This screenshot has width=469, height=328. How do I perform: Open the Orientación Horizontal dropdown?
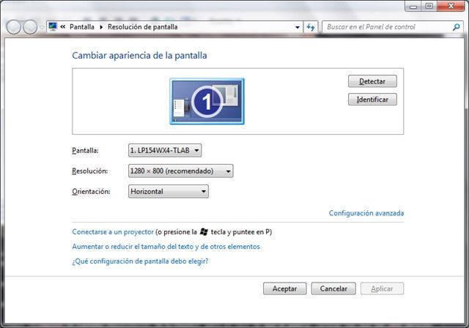(x=168, y=191)
